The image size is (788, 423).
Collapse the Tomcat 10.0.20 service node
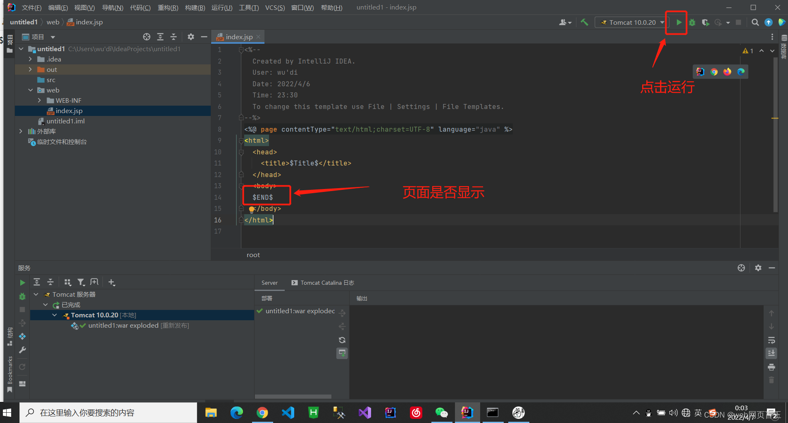(x=55, y=315)
